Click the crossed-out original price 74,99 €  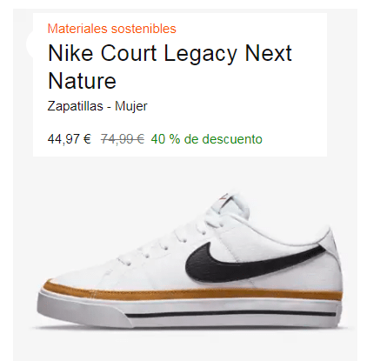click(x=123, y=139)
